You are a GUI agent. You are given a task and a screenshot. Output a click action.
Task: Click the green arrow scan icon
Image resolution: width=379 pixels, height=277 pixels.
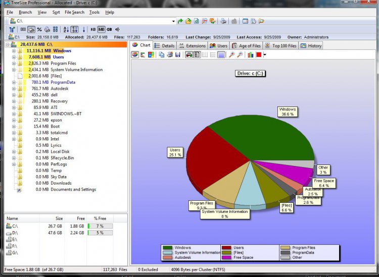[x=180, y=21]
